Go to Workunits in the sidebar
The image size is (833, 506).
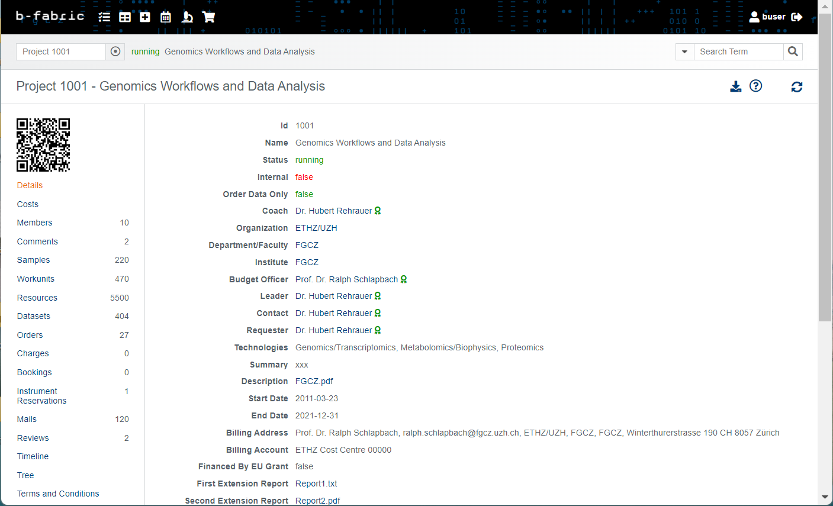pos(36,279)
